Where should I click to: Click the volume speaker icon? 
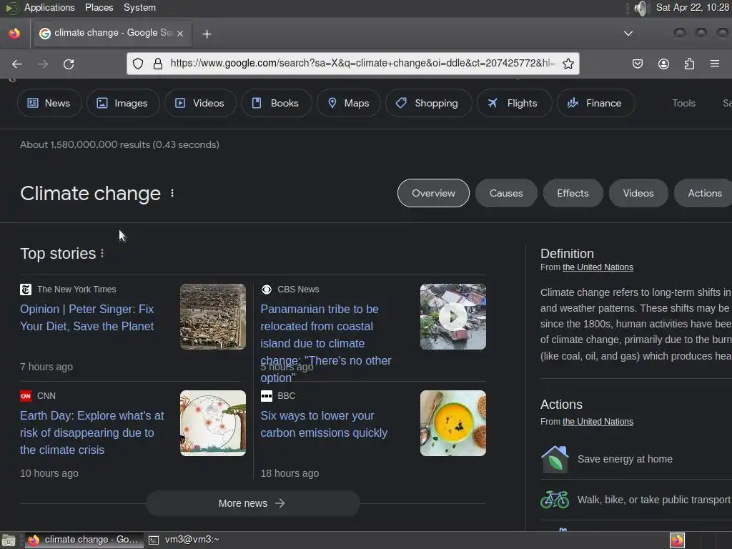tap(643, 8)
